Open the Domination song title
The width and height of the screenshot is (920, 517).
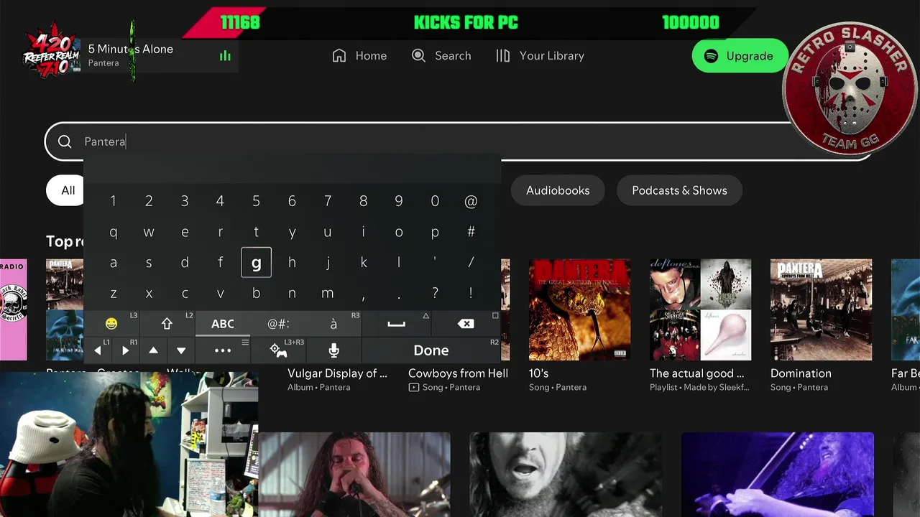(801, 373)
